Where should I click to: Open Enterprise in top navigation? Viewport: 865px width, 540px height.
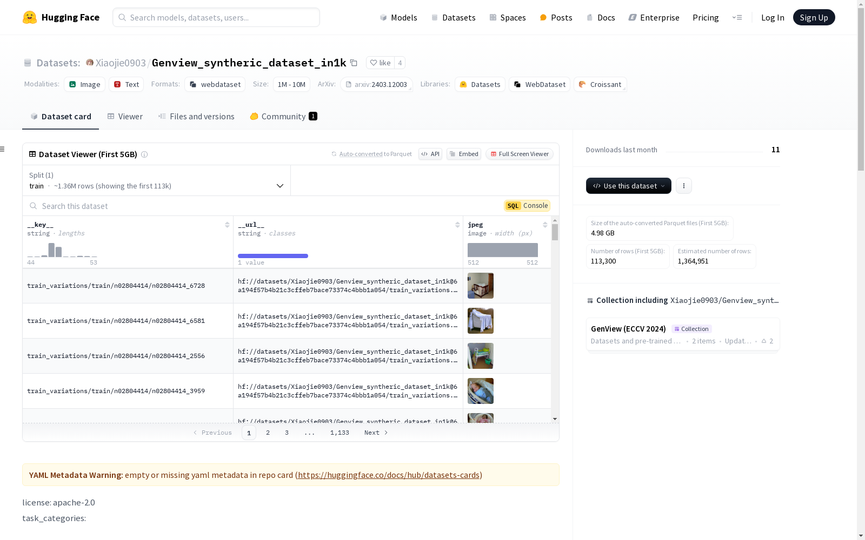(x=654, y=17)
